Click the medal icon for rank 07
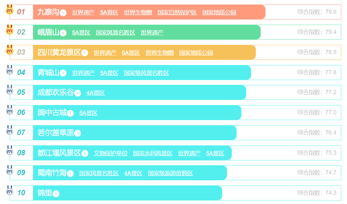The height and width of the screenshot is (204, 347). pos(10,130)
